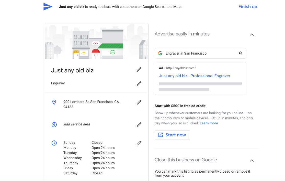This screenshot has height=181, width=285.
Task: Click the service area target icon
Action: coord(54,125)
